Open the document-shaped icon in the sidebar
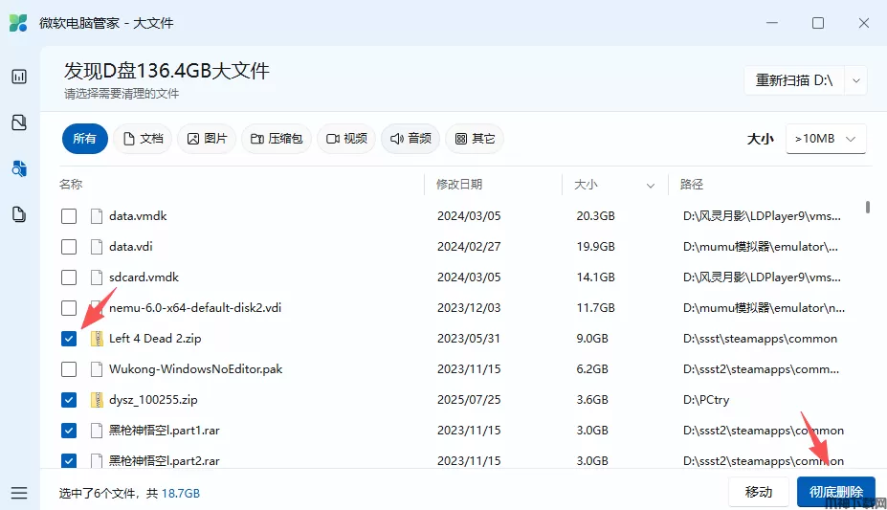 19,214
